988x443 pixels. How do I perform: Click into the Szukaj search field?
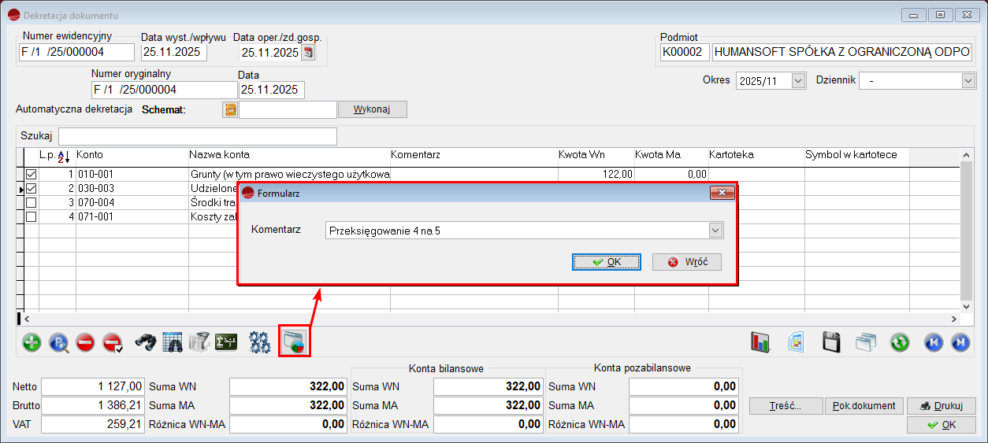pyautogui.click(x=197, y=136)
